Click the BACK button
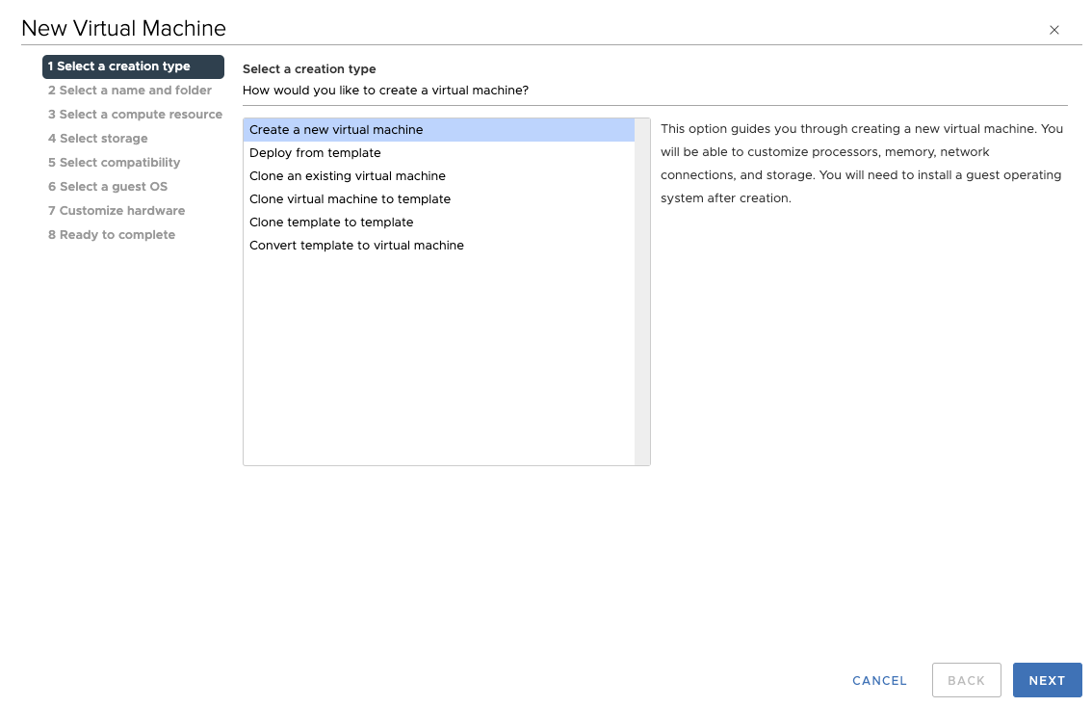 tap(966, 680)
